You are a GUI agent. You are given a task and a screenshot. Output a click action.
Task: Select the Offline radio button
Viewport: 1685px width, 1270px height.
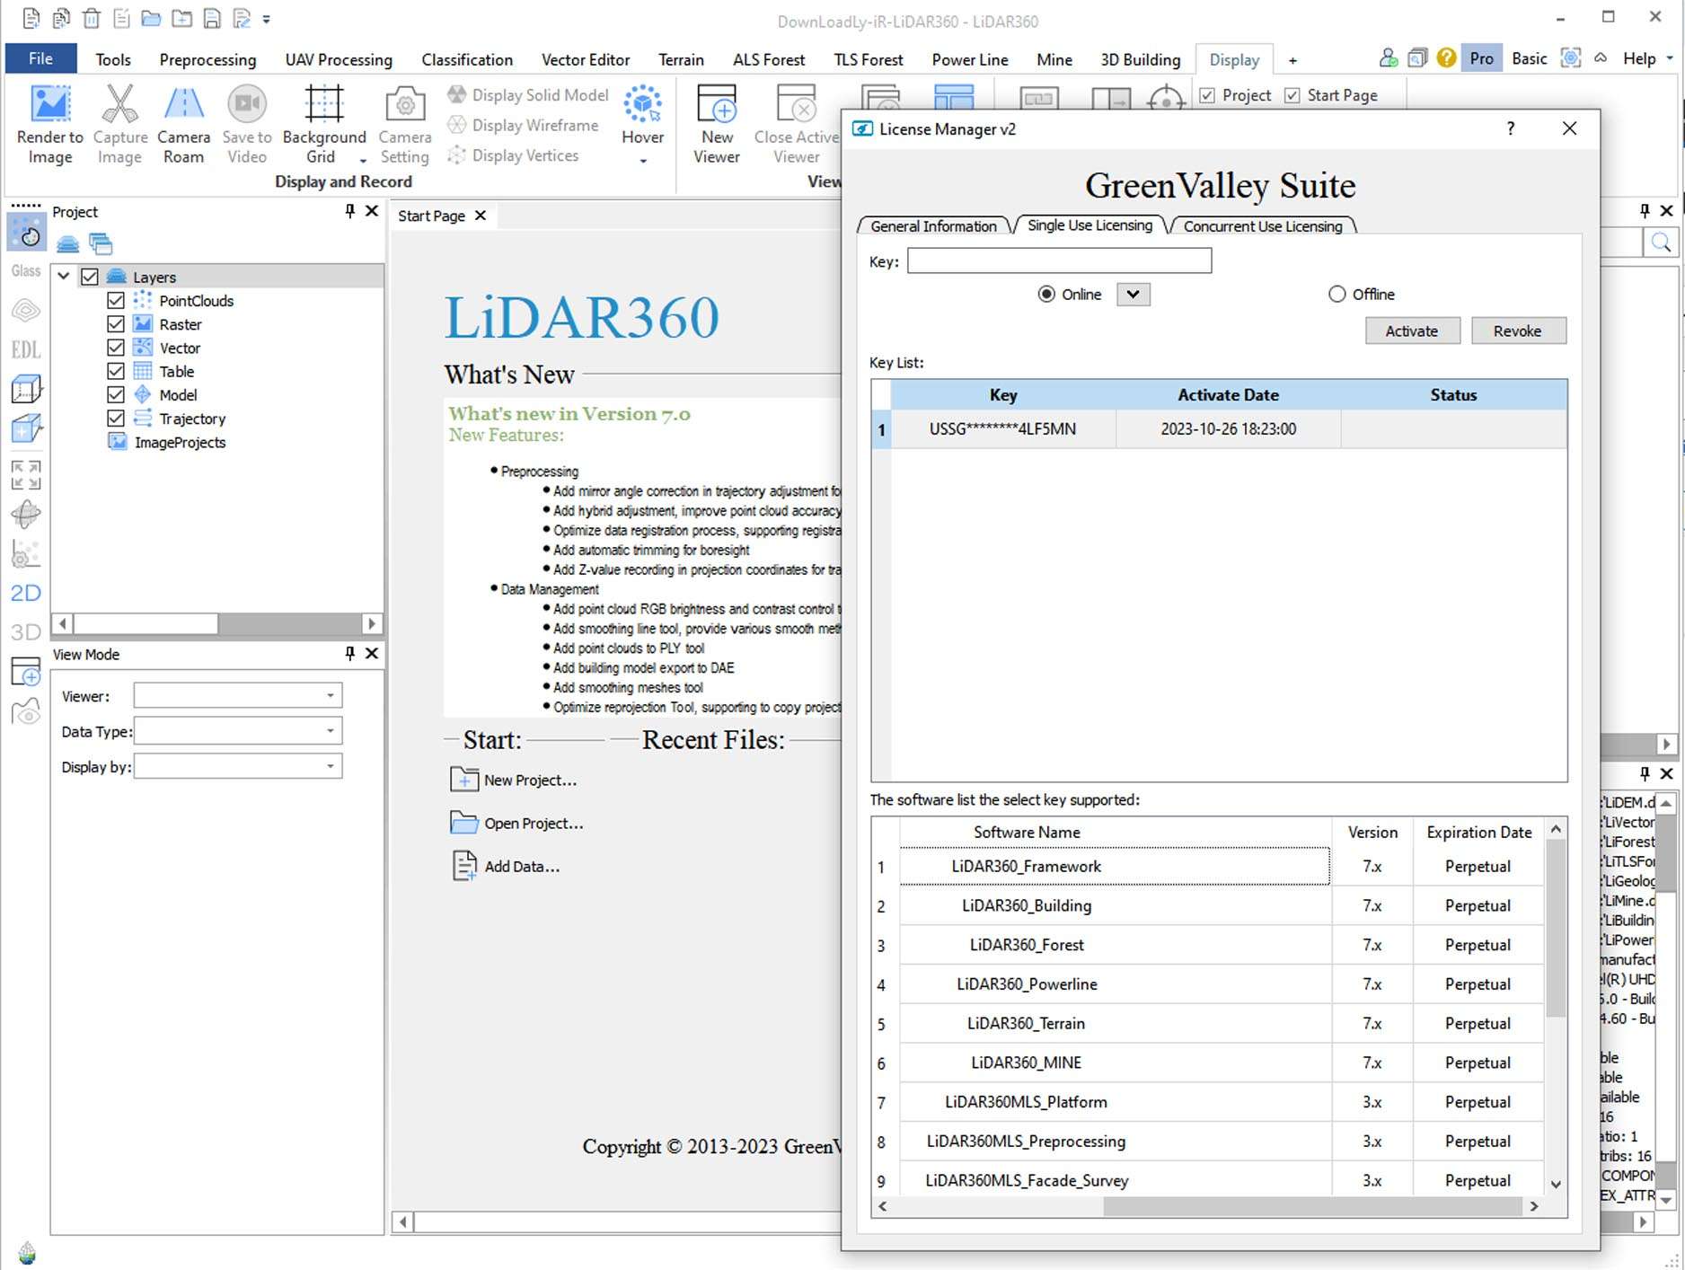point(1337,295)
